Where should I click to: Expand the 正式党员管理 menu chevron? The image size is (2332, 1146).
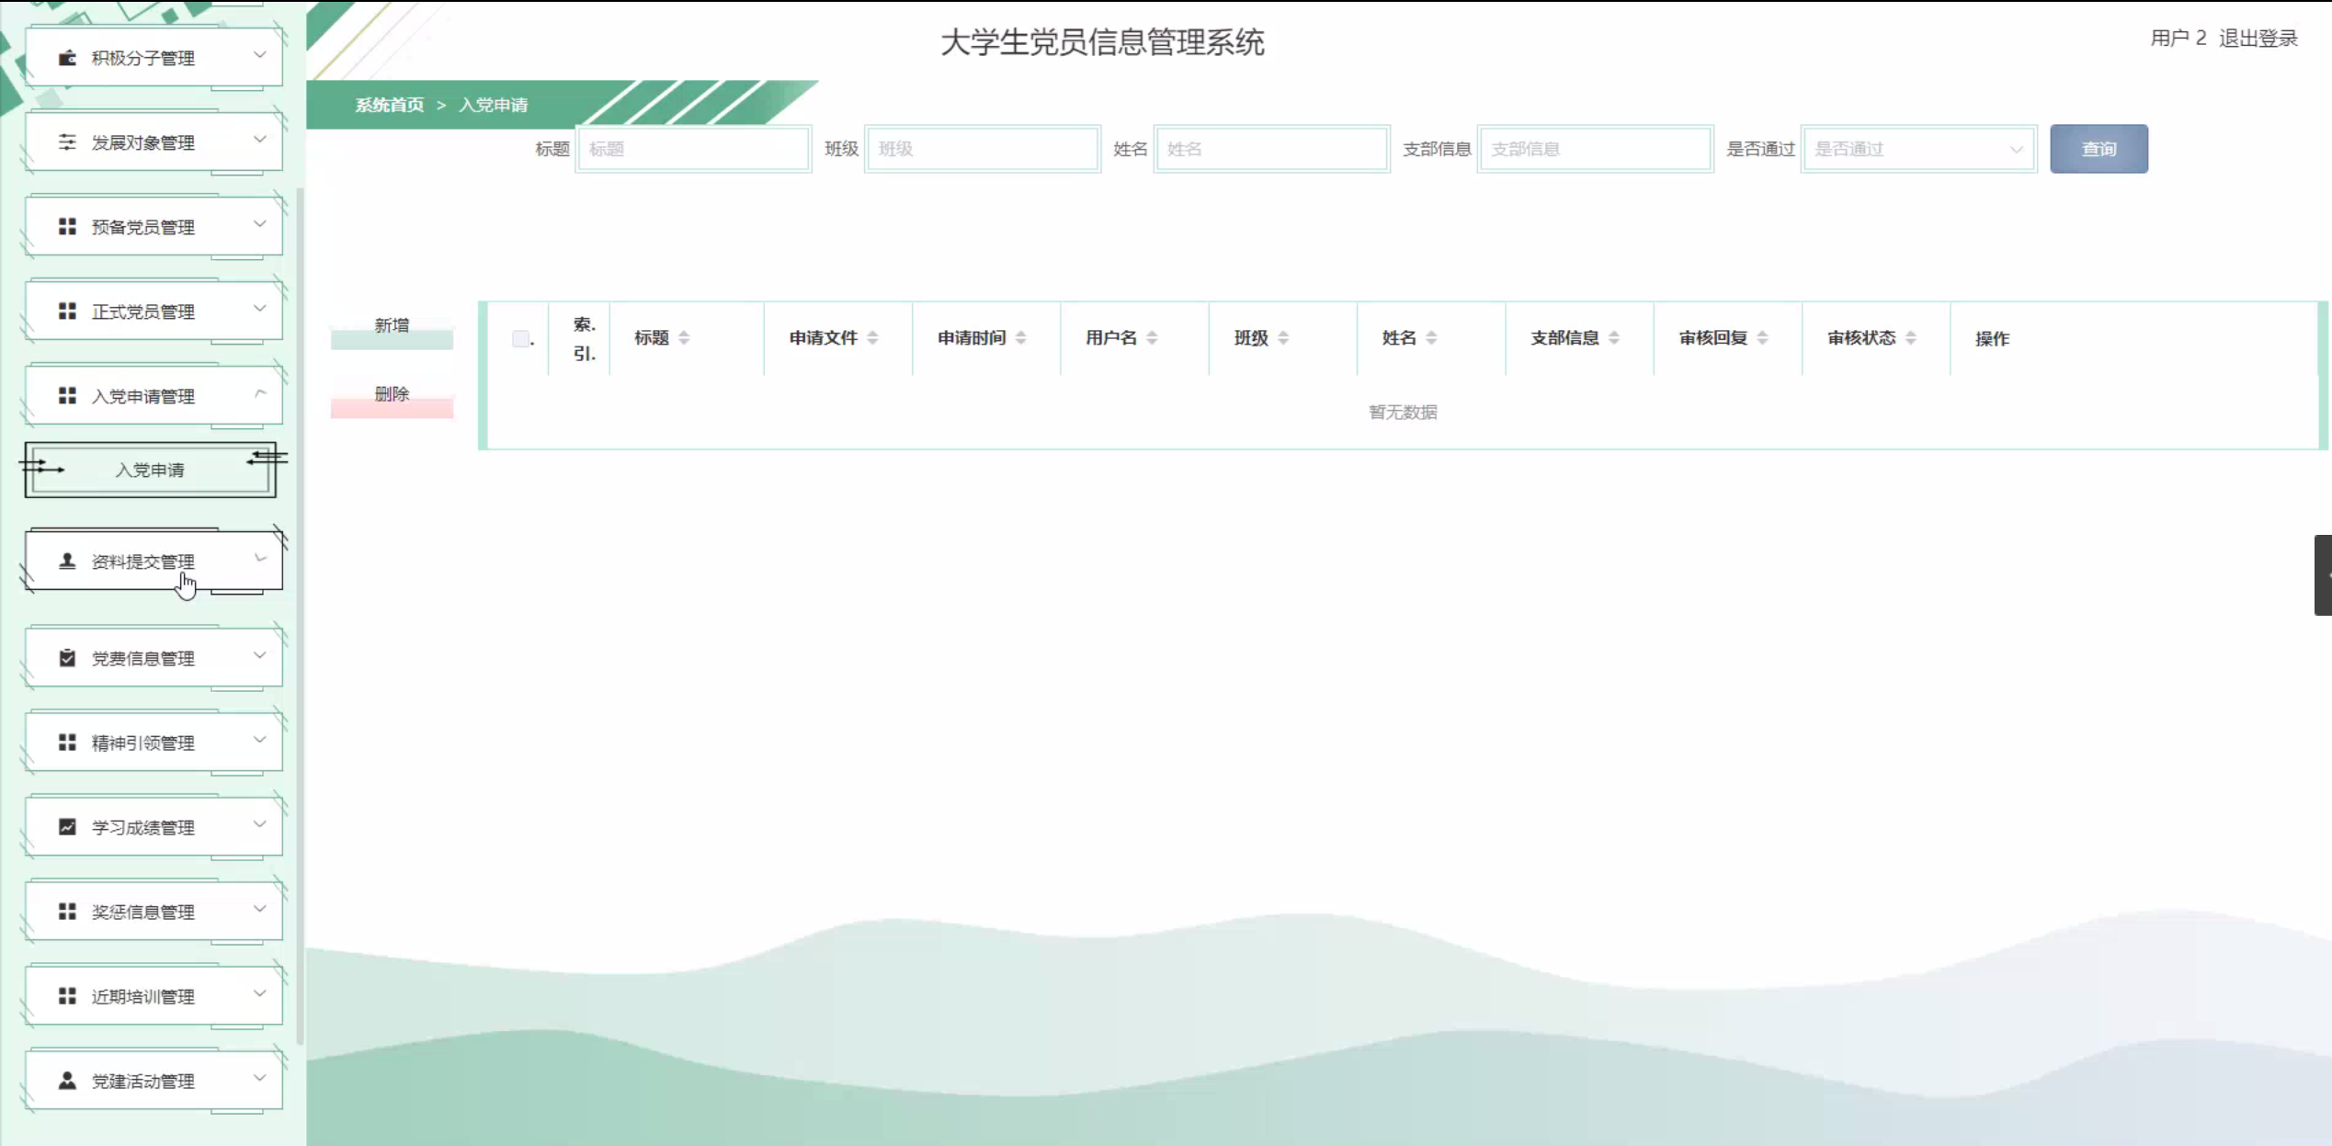click(x=260, y=309)
